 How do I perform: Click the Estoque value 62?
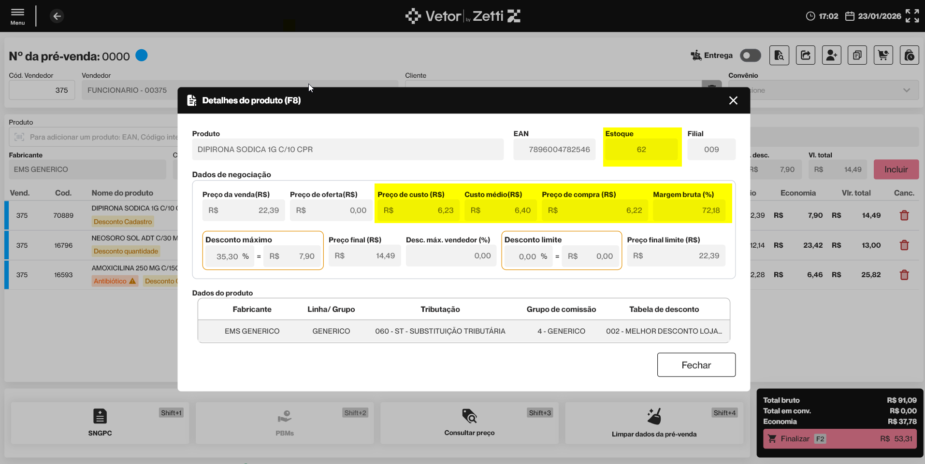click(641, 150)
